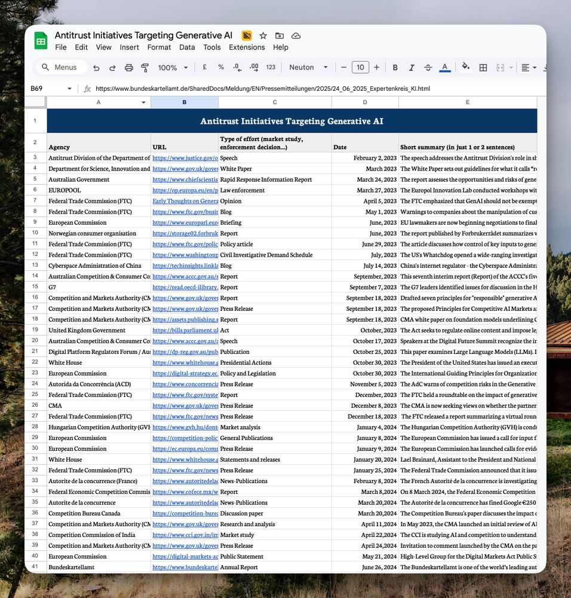571x598 pixels.
Task: Open the Help menu
Action: point(280,47)
